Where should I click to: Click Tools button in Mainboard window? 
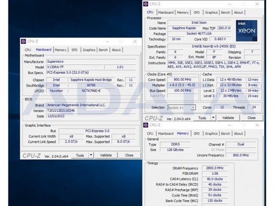pos(80,155)
